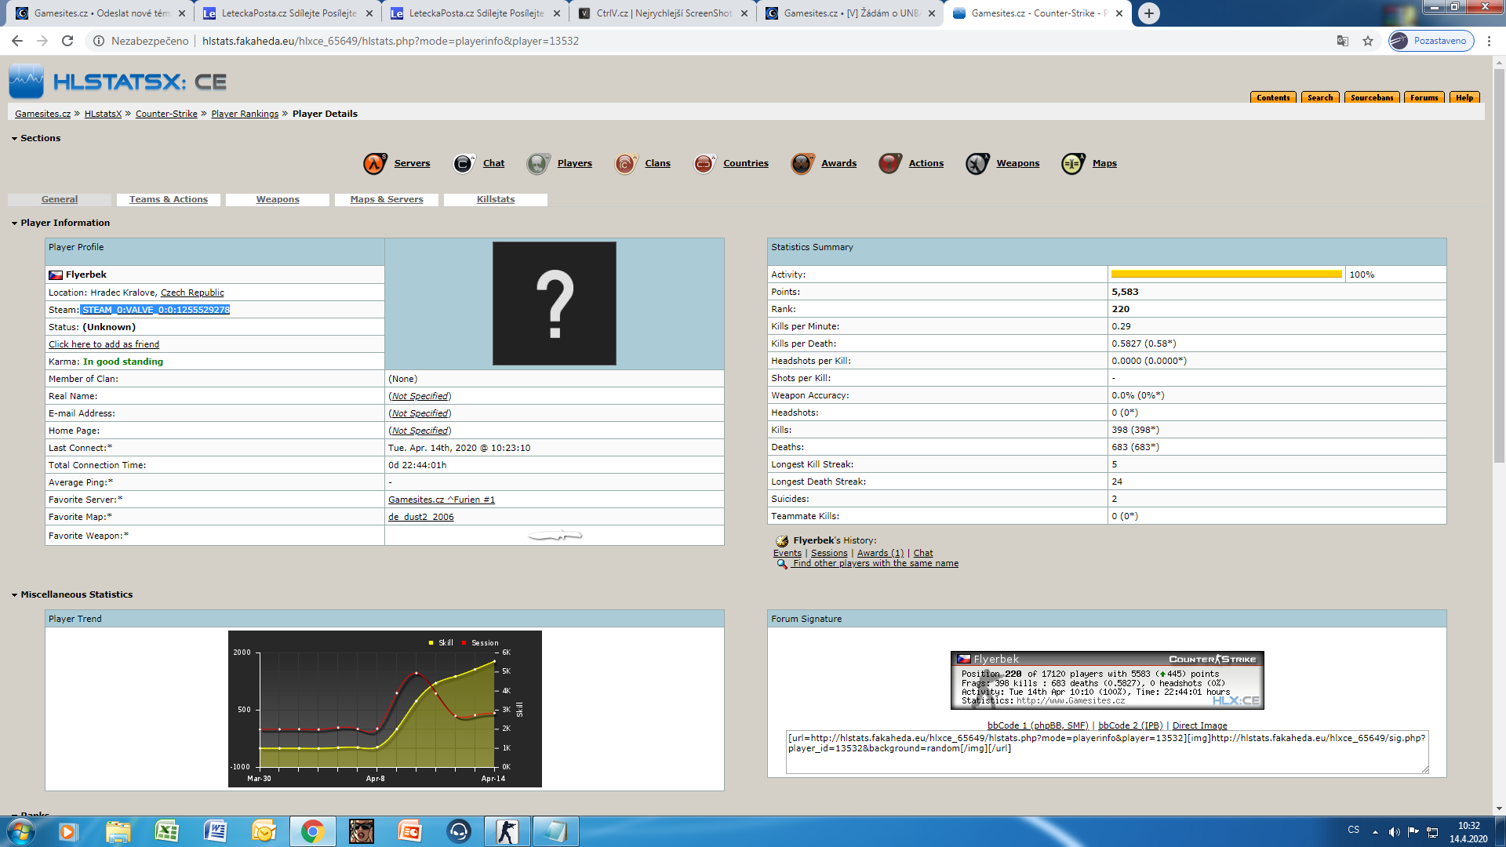The height and width of the screenshot is (847, 1506).
Task: Click the Countries section icon
Action: coord(704,163)
